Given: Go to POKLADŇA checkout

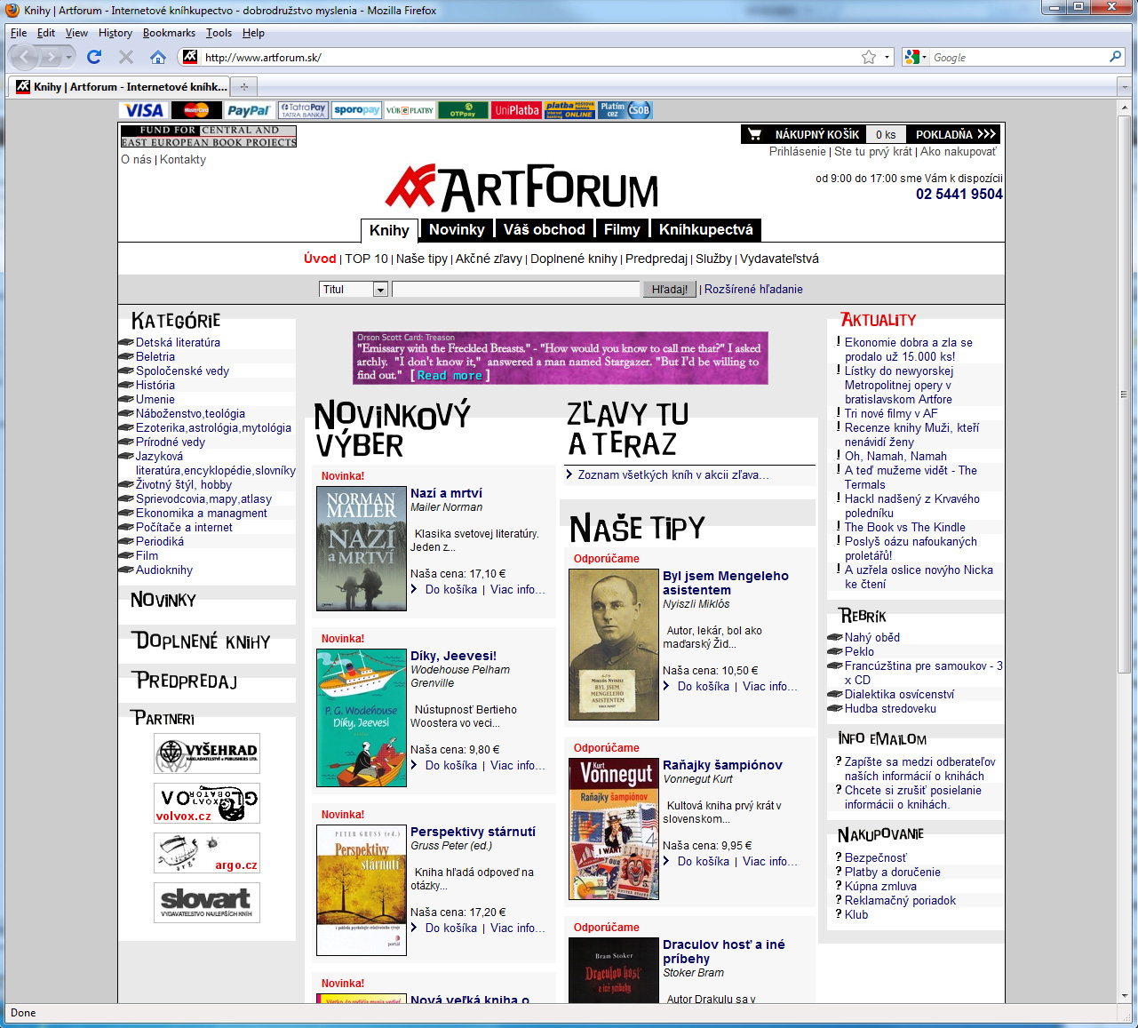Looking at the screenshot, I should coord(955,134).
